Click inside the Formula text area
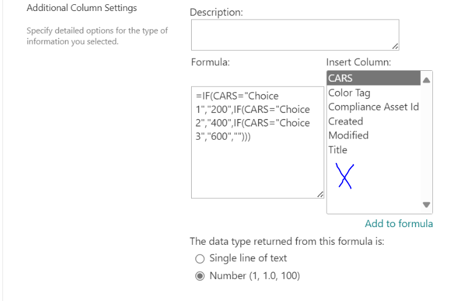Viewport: 461px width, 301px height. tap(258, 142)
